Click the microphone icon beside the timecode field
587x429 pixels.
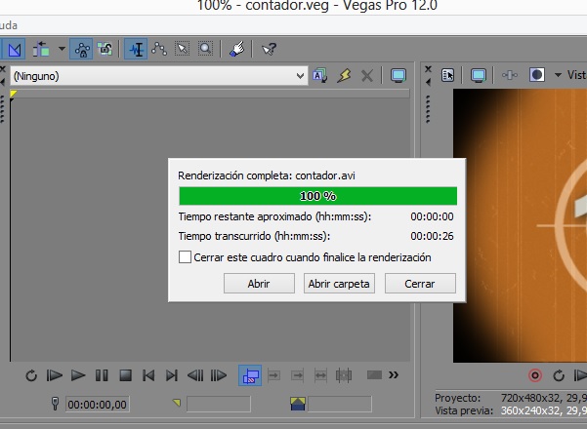[x=55, y=404]
